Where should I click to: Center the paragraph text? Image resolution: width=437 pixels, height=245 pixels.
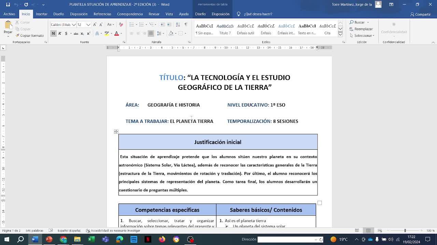point(138,33)
